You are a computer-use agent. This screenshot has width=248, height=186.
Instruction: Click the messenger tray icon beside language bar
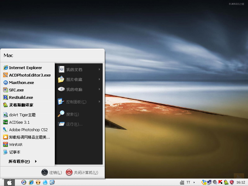point(204,182)
